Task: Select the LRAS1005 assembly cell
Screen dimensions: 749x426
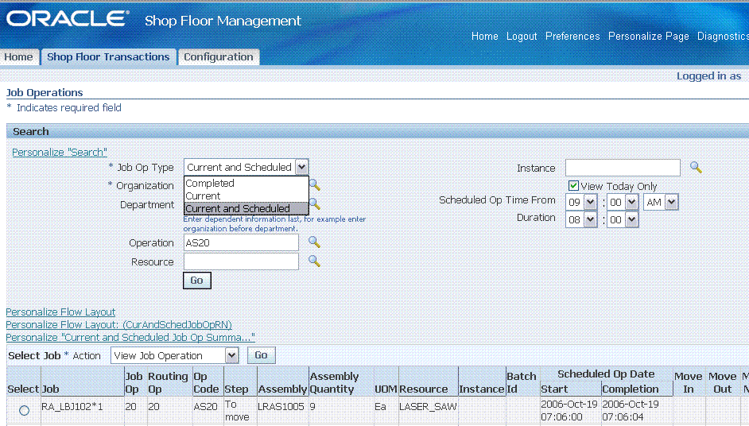Action: 282,411
